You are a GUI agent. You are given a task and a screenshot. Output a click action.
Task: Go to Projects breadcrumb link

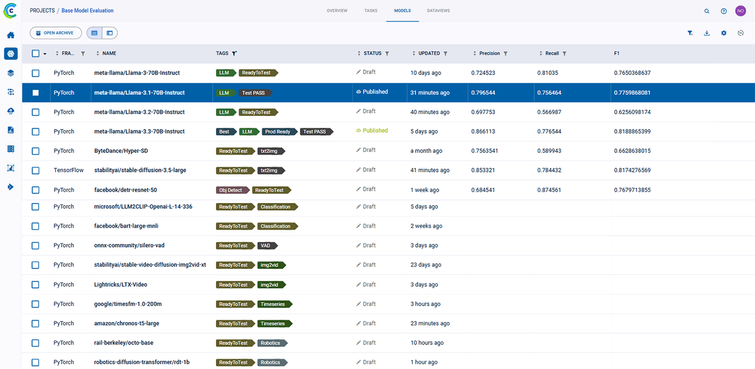pyautogui.click(x=42, y=11)
